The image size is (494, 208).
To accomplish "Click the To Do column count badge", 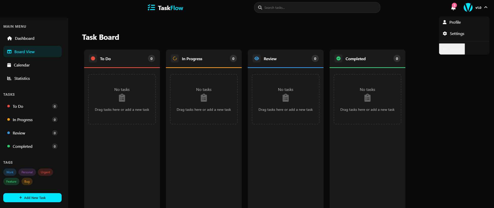I will [152, 59].
